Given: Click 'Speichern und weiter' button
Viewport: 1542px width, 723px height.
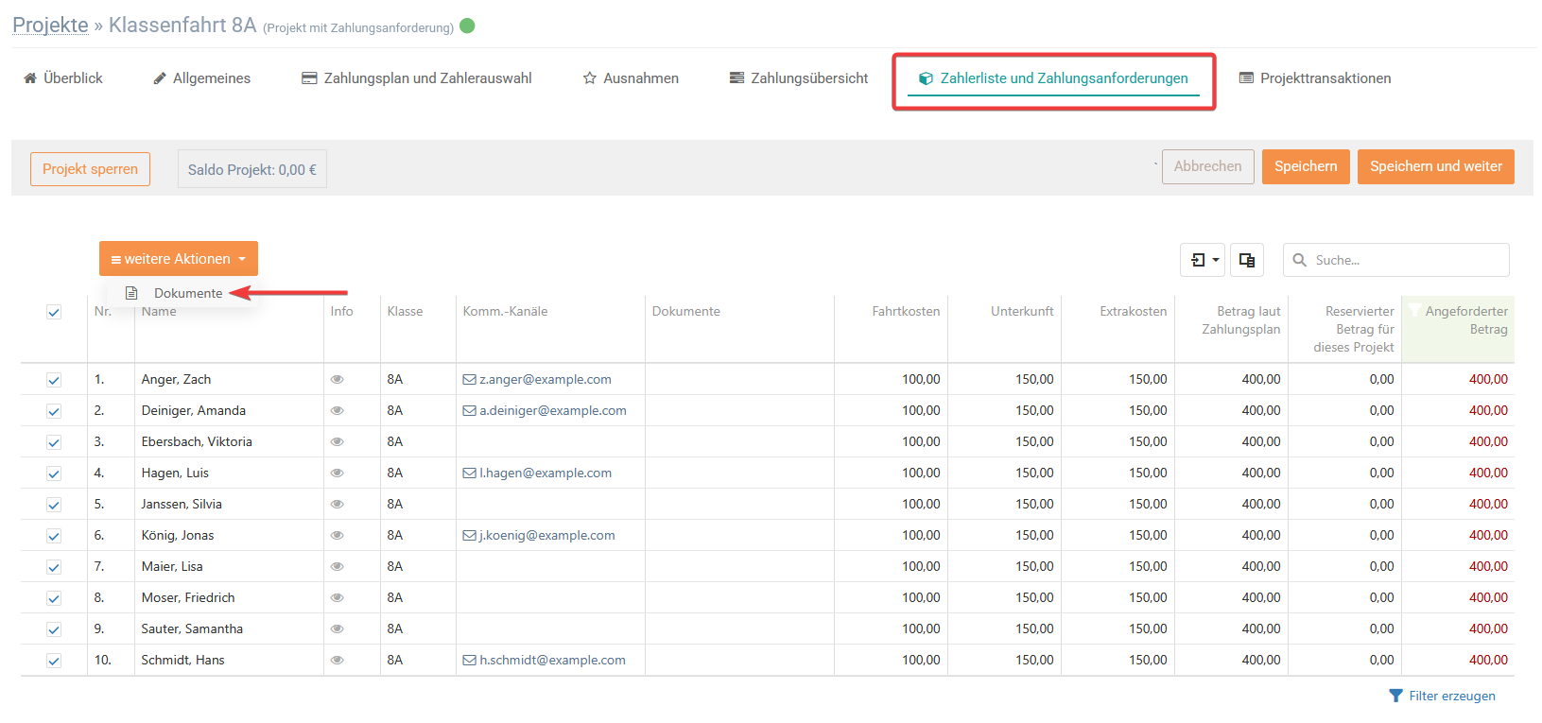Looking at the screenshot, I should [x=1436, y=166].
